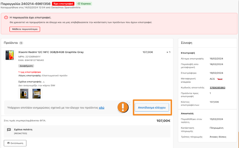Click order heading 'Παραγγελία 240214-6961356'
Image resolution: width=239 pixels, height=148 pixels.
[x=25, y=4]
